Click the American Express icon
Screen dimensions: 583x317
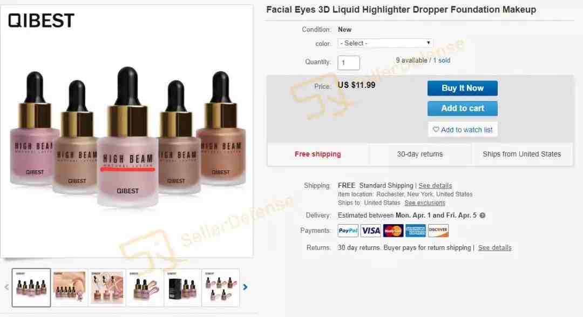pos(415,231)
